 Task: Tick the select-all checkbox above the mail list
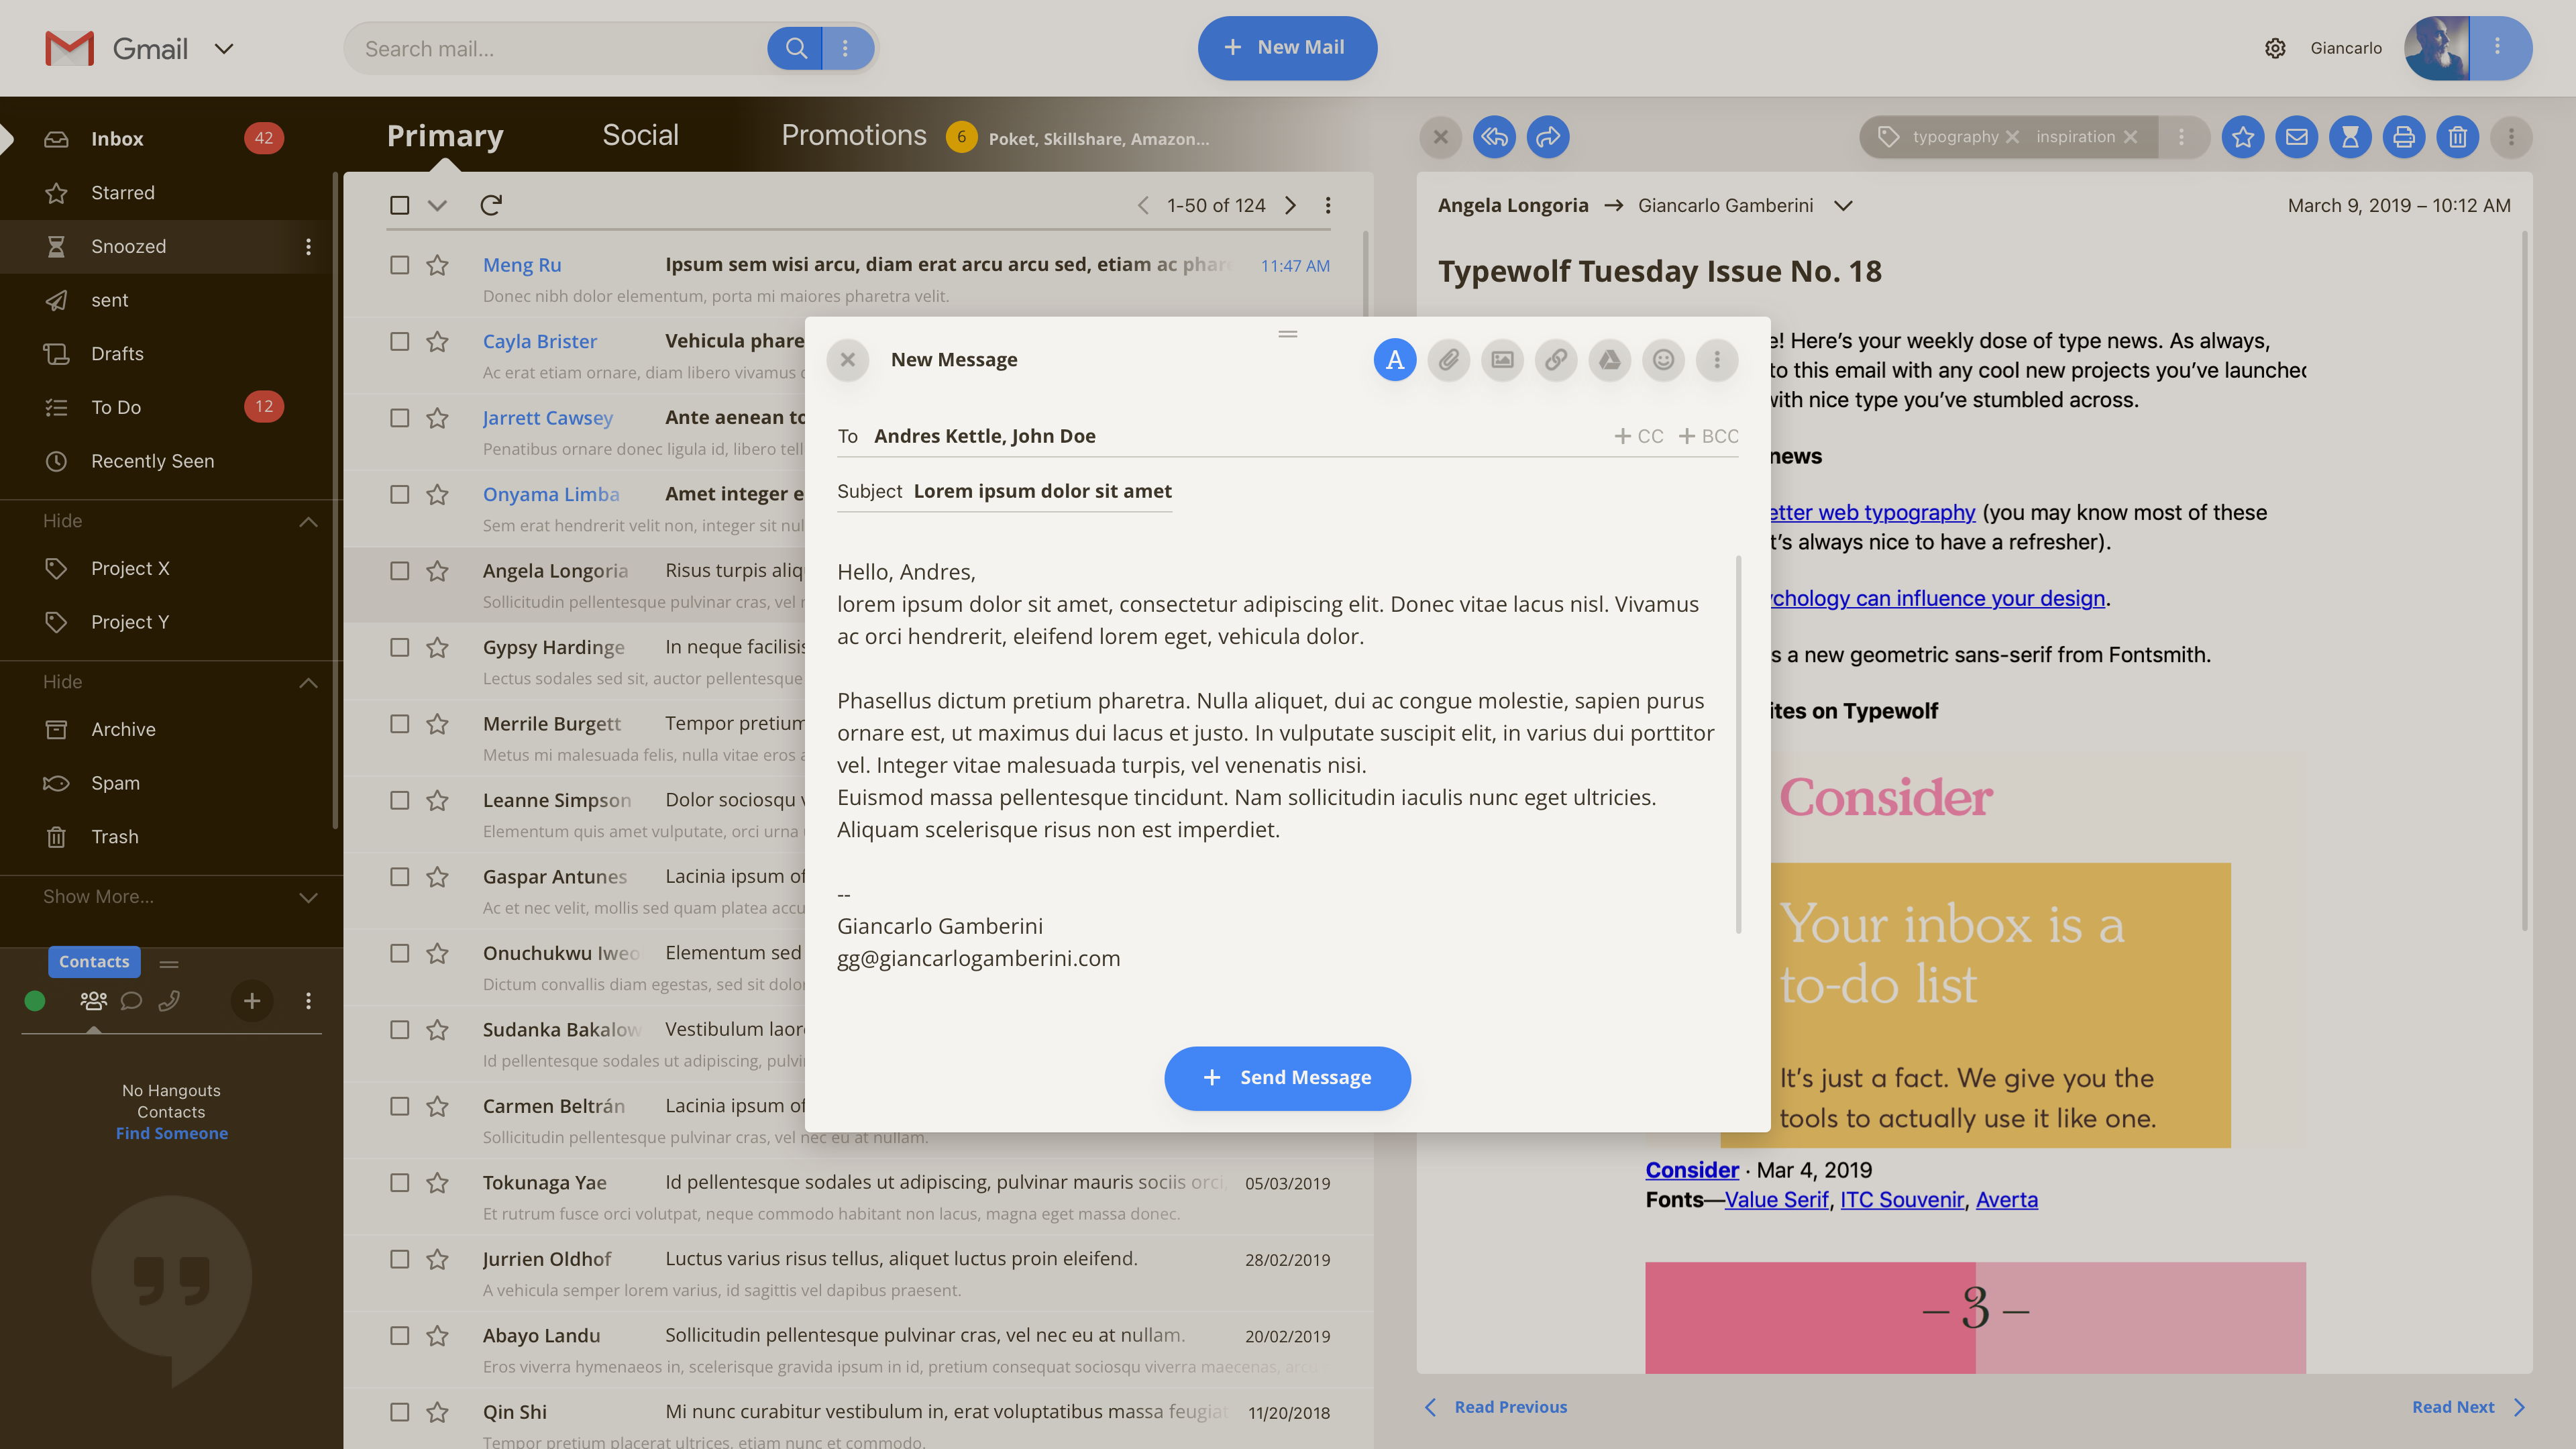[399, 205]
